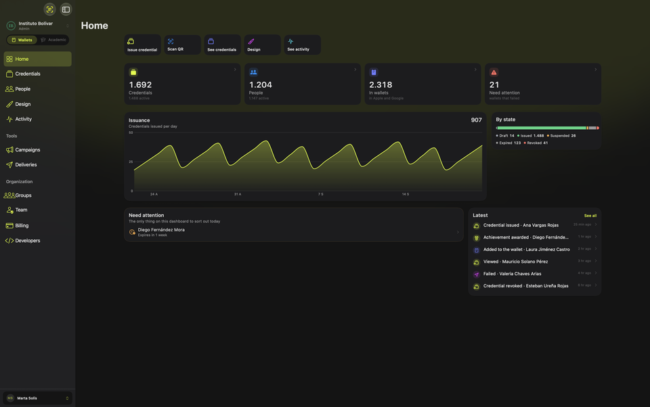This screenshot has height=407, width=650.
Task: Open the People card chevron
Action: 355,70
